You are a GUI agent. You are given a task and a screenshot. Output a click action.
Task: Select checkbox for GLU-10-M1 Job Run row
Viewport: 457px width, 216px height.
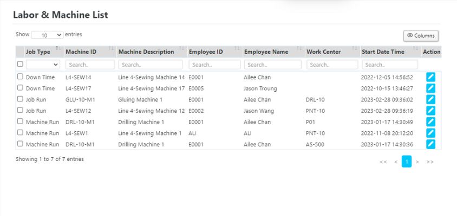click(x=20, y=99)
